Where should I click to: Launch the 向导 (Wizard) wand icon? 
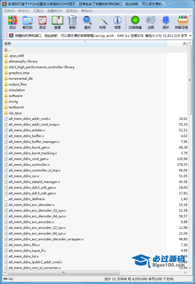click(103, 22)
